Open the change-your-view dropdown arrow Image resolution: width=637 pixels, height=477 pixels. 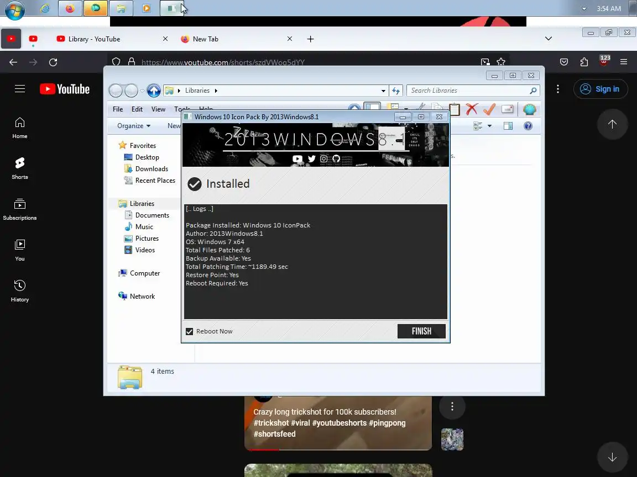[x=489, y=126]
